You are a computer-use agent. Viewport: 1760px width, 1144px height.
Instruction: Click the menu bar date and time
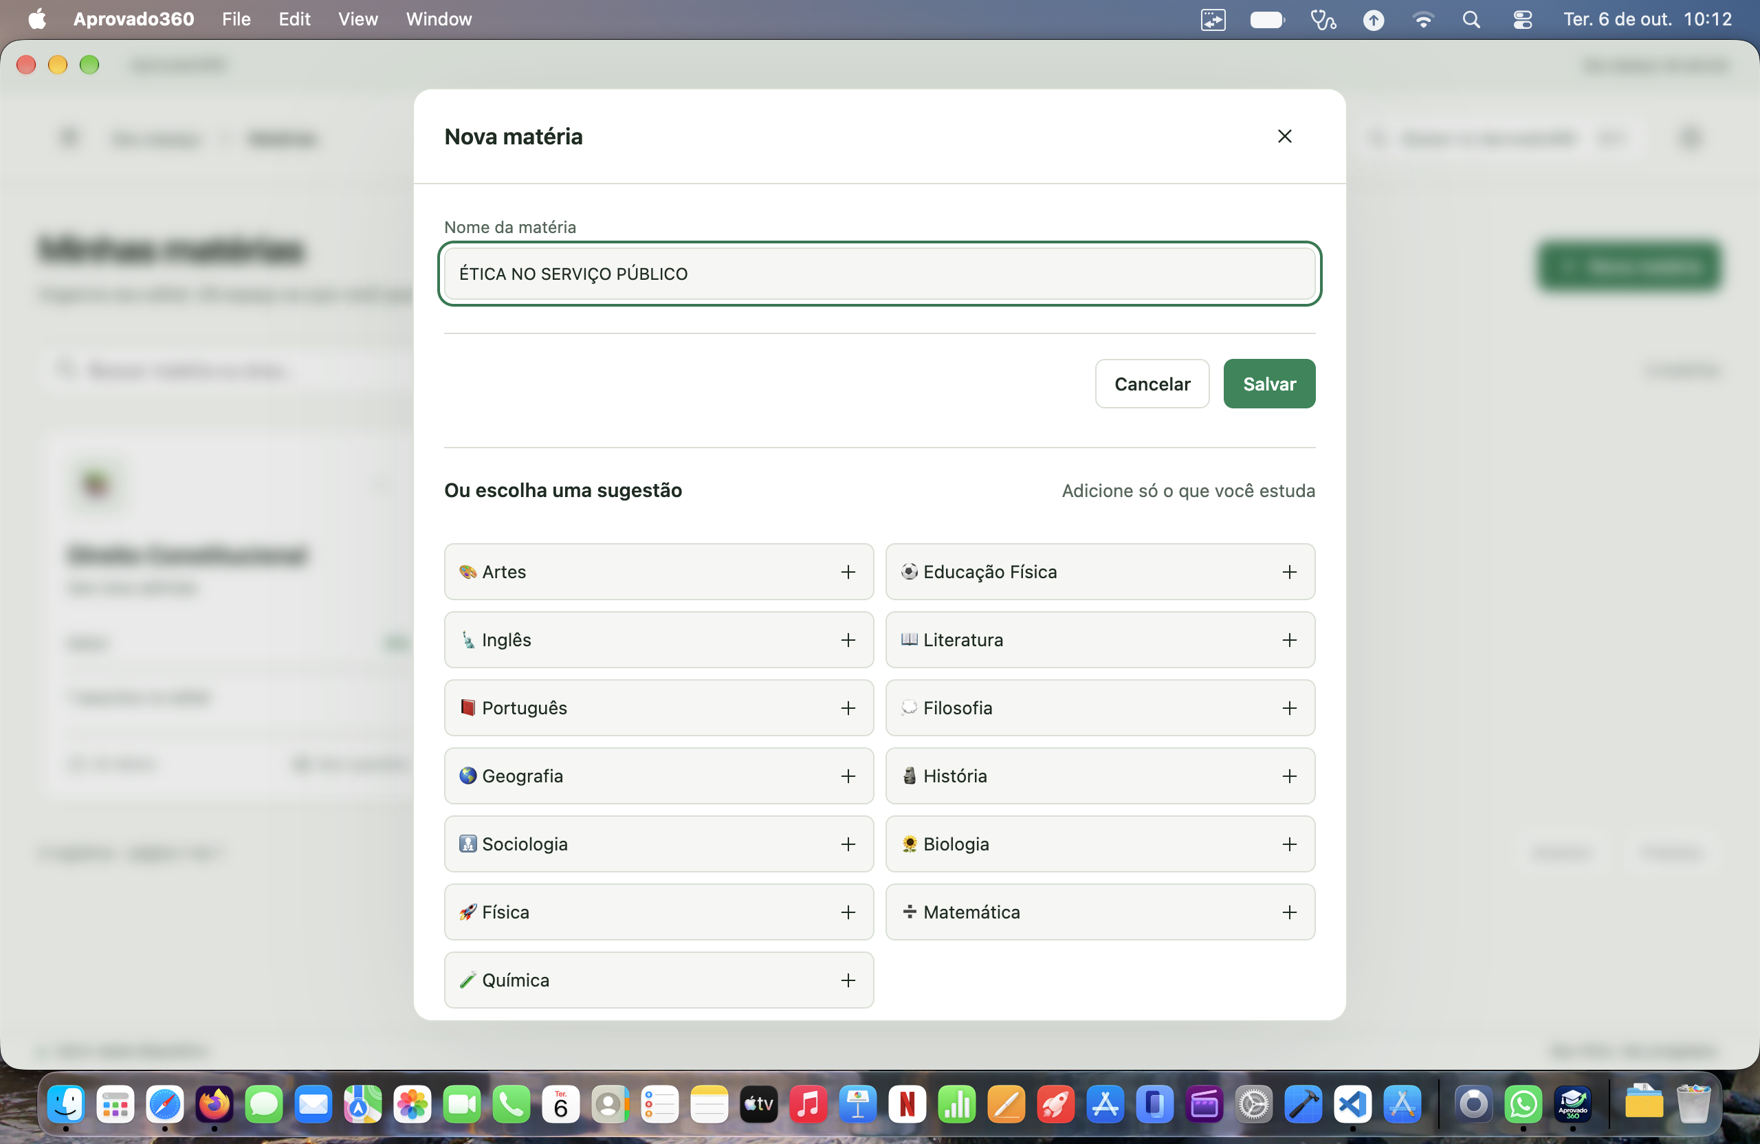[x=1647, y=19]
